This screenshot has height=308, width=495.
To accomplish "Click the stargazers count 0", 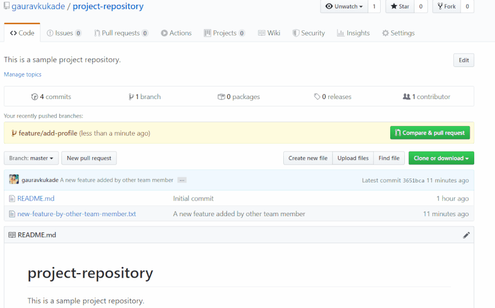I will point(421,6).
